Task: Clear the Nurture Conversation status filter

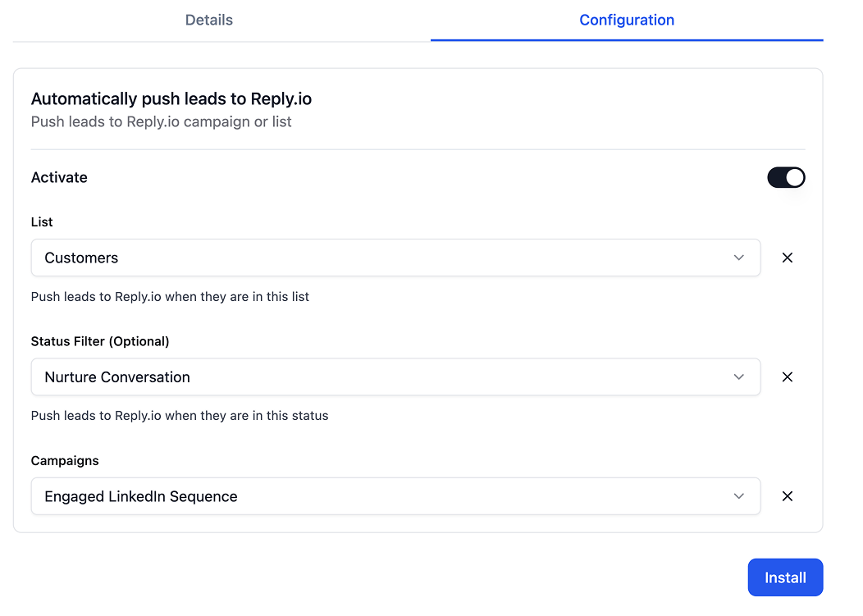Action: click(787, 377)
